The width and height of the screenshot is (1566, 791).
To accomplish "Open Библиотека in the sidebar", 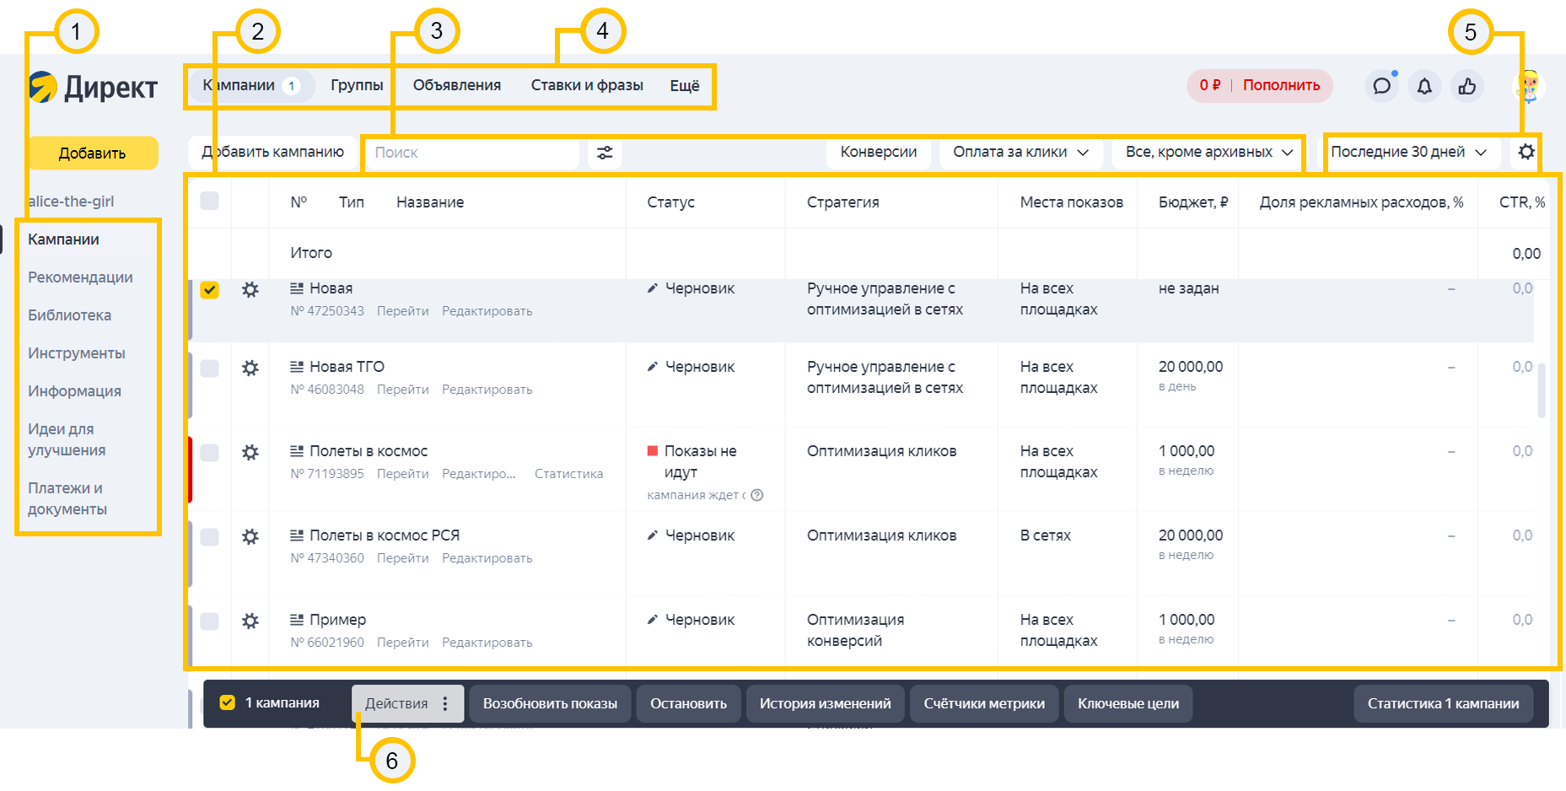I will click(x=69, y=315).
